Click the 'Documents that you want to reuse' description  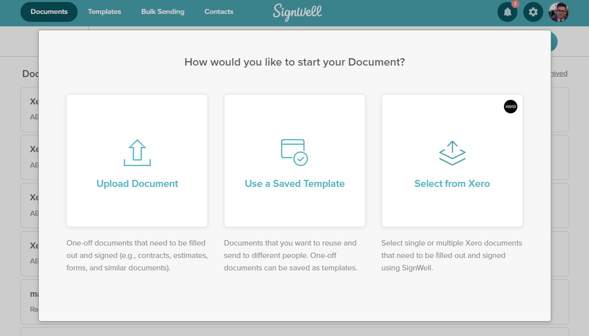[291, 255]
